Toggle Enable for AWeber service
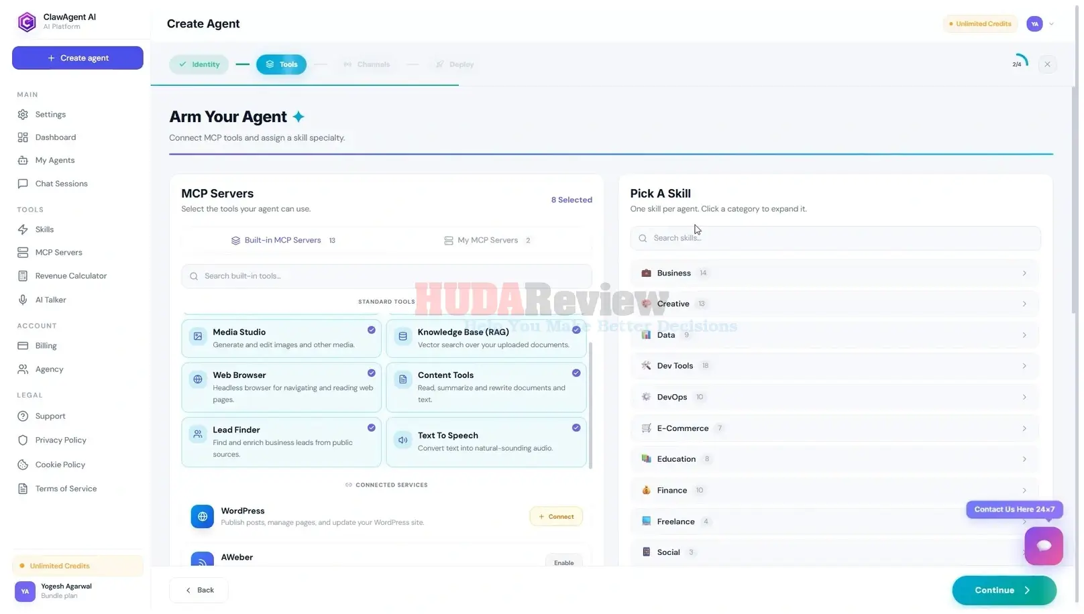Viewport: 1084px width, 614px height. pos(563,562)
